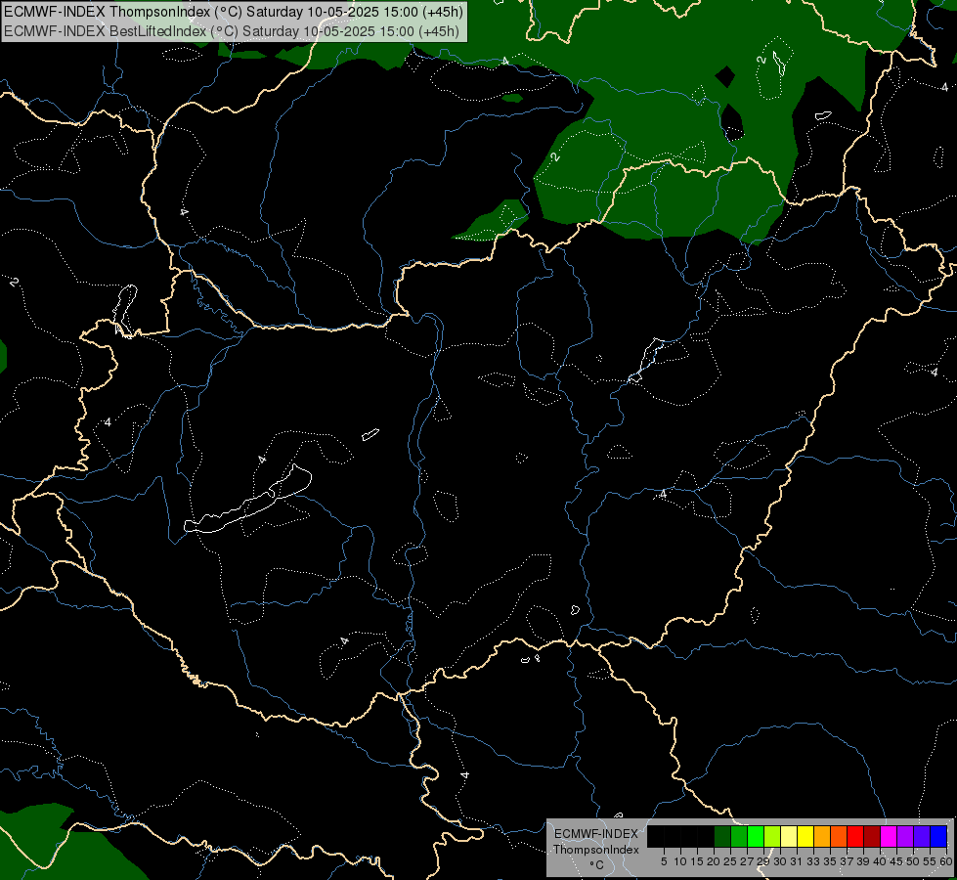Click the pale yellow 30–31 legend swatch
Image resolution: width=957 pixels, height=880 pixels.
789,836
